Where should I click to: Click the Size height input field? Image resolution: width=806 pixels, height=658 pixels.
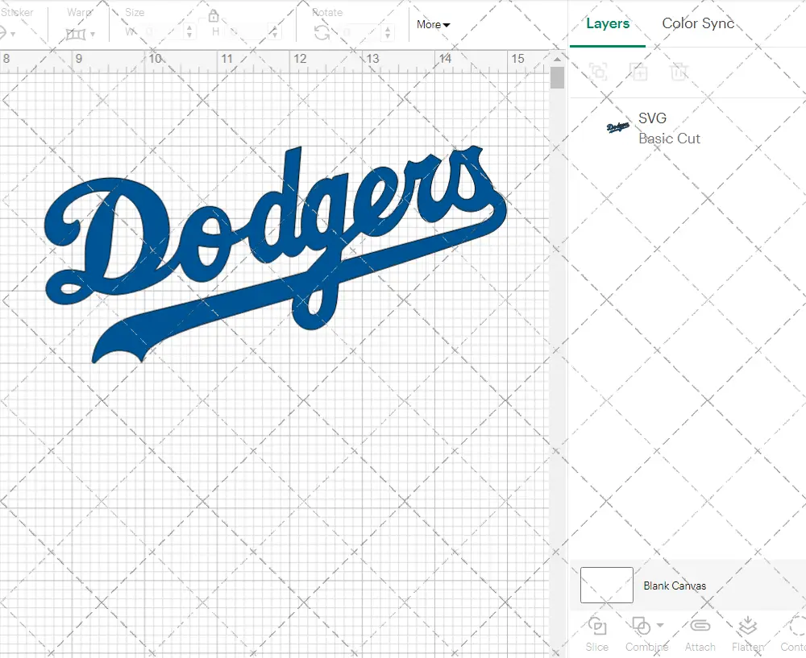[x=249, y=32]
